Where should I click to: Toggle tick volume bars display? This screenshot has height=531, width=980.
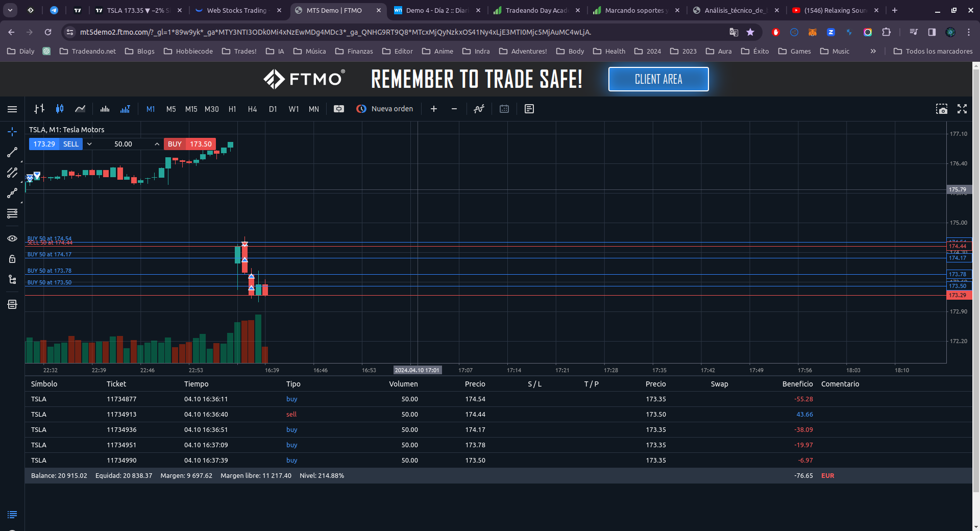click(105, 109)
